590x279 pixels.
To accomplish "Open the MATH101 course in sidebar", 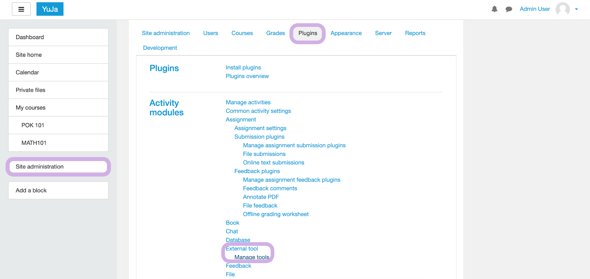I will [x=34, y=143].
